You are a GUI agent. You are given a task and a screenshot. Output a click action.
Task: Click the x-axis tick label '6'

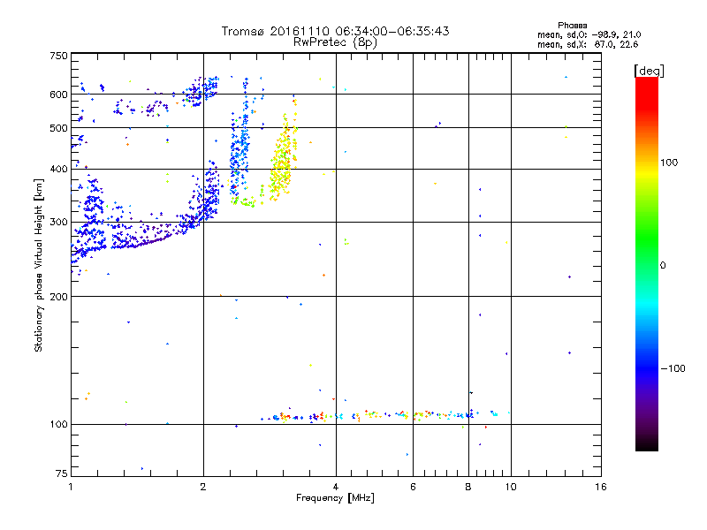[413, 487]
